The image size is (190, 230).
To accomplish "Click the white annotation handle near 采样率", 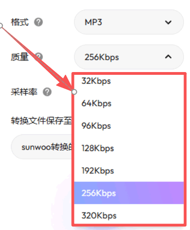I will pyautogui.click(x=74, y=92).
